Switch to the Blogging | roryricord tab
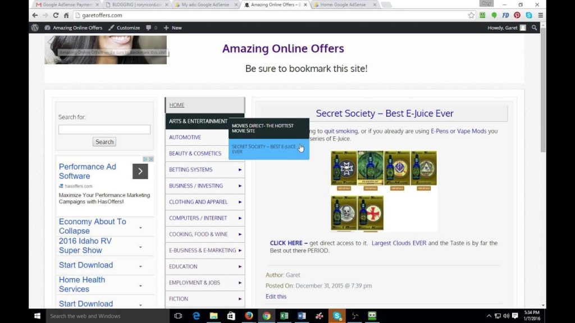Viewport: 575px width, 323px height. pos(137,4)
